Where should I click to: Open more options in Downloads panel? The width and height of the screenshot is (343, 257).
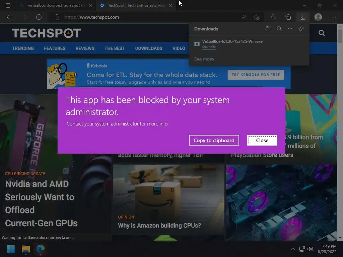pos(290,29)
